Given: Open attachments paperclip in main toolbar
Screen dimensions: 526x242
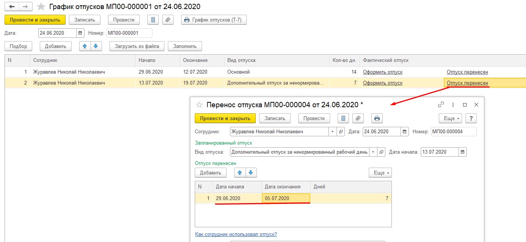Looking at the screenshot, I should [x=168, y=20].
